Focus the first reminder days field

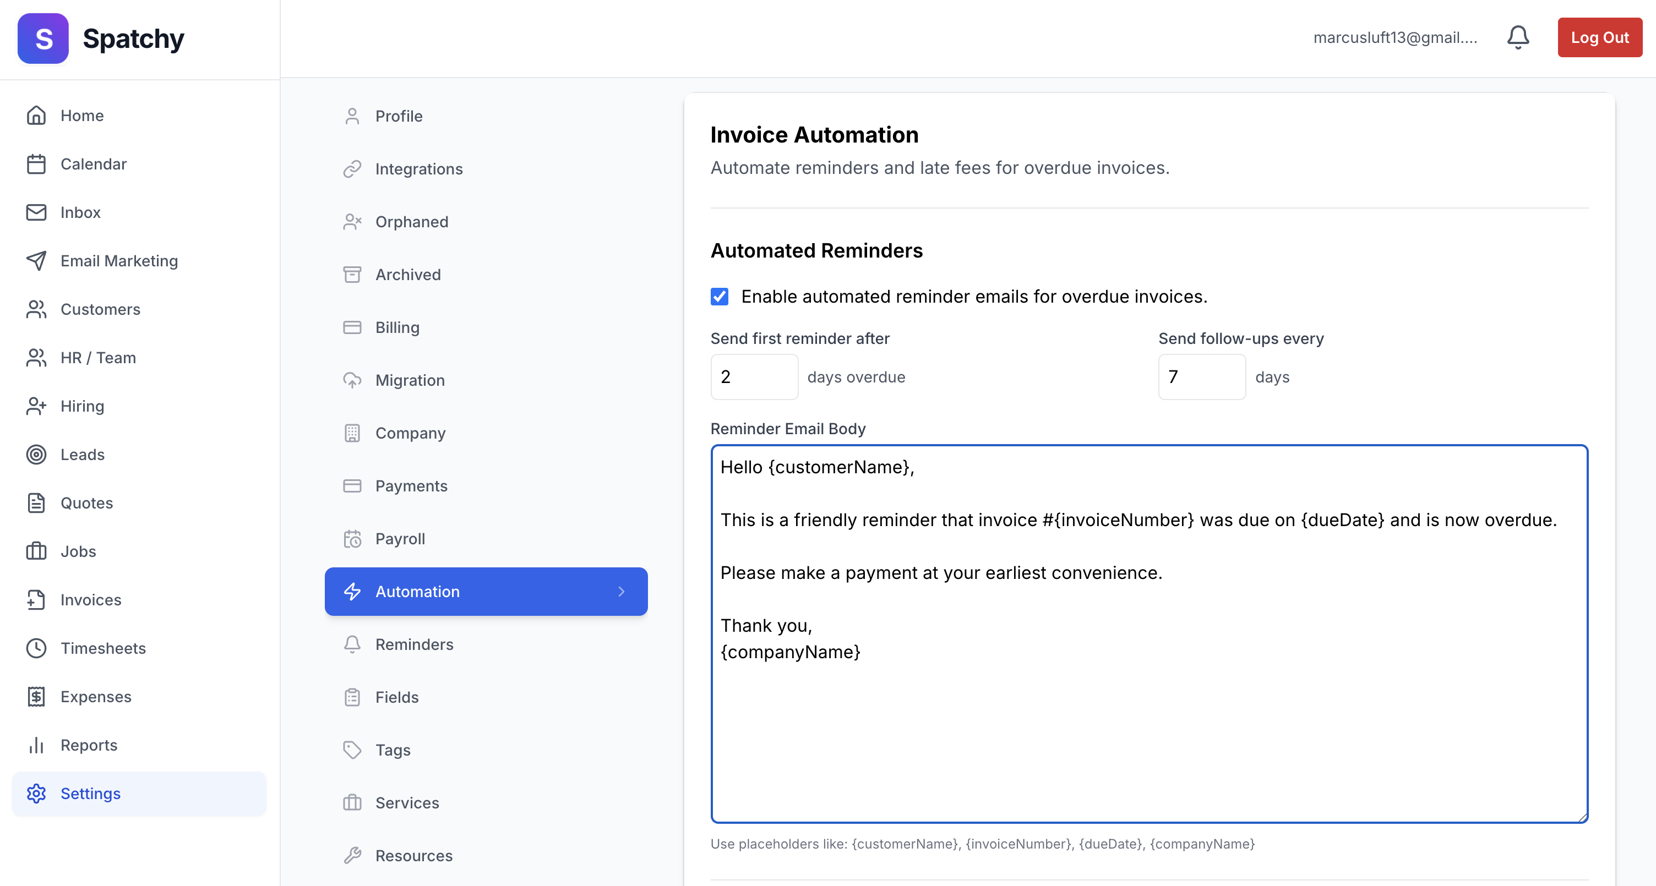tap(754, 377)
